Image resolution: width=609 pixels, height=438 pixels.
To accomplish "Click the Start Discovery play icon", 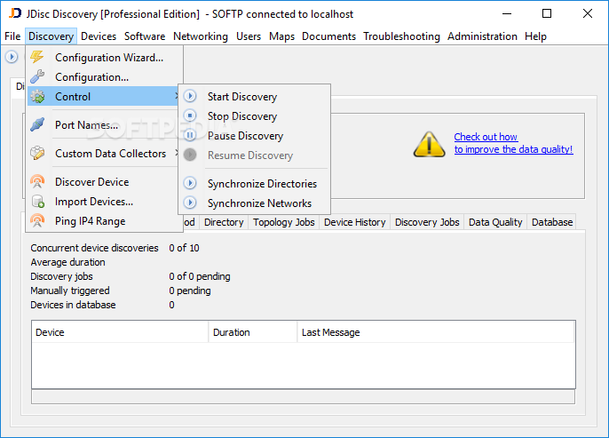I will 190,96.
